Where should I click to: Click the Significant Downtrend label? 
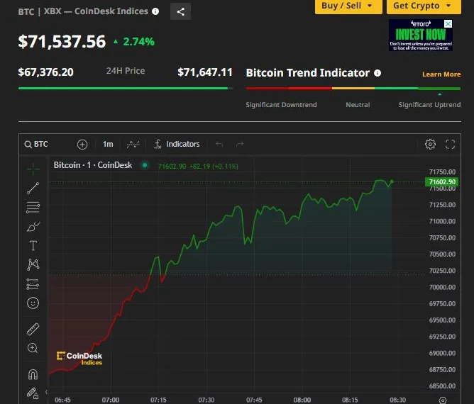coord(282,105)
